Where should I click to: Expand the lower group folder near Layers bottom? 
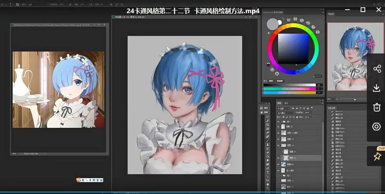pos(282,175)
